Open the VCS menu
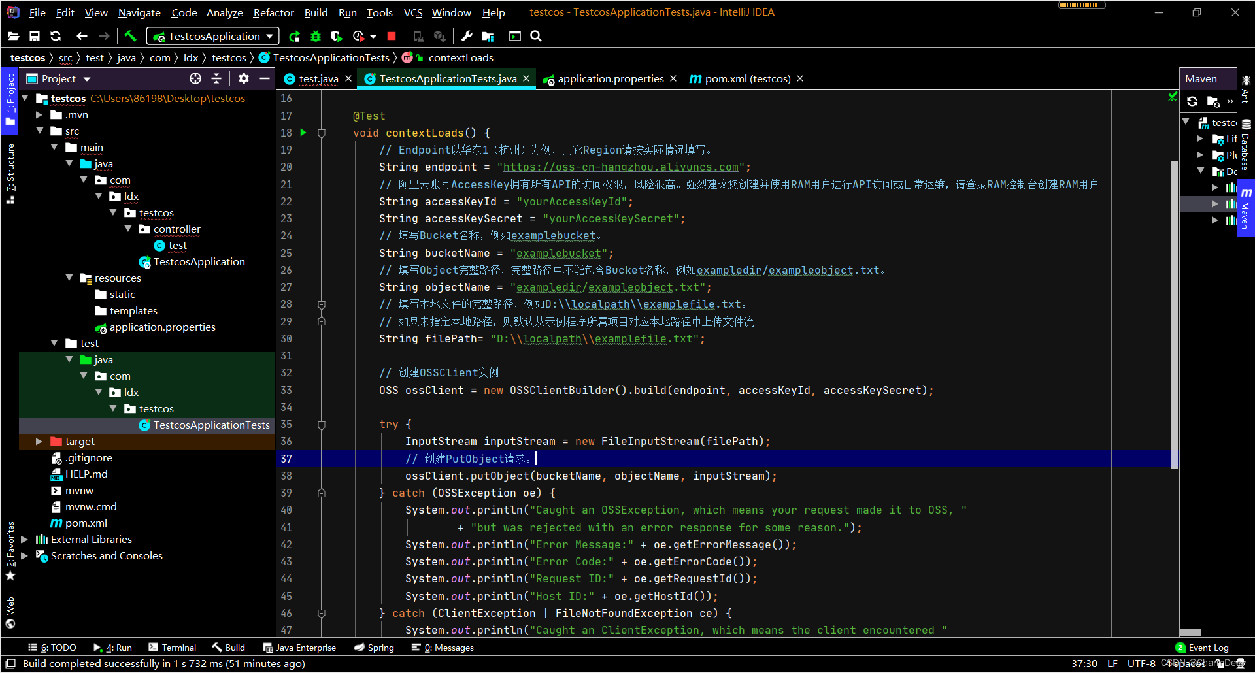 point(412,12)
